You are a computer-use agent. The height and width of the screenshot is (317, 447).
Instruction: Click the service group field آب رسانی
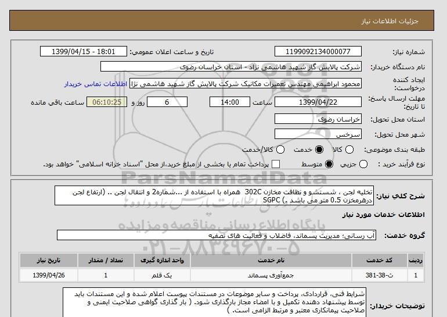coord(217,236)
